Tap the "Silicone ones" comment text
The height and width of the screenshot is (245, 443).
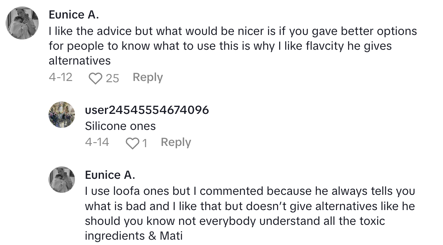[120, 126]
